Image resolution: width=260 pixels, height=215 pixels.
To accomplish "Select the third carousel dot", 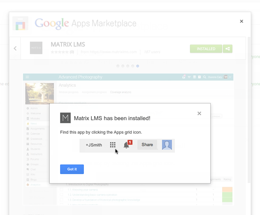I will coord(128,66).
